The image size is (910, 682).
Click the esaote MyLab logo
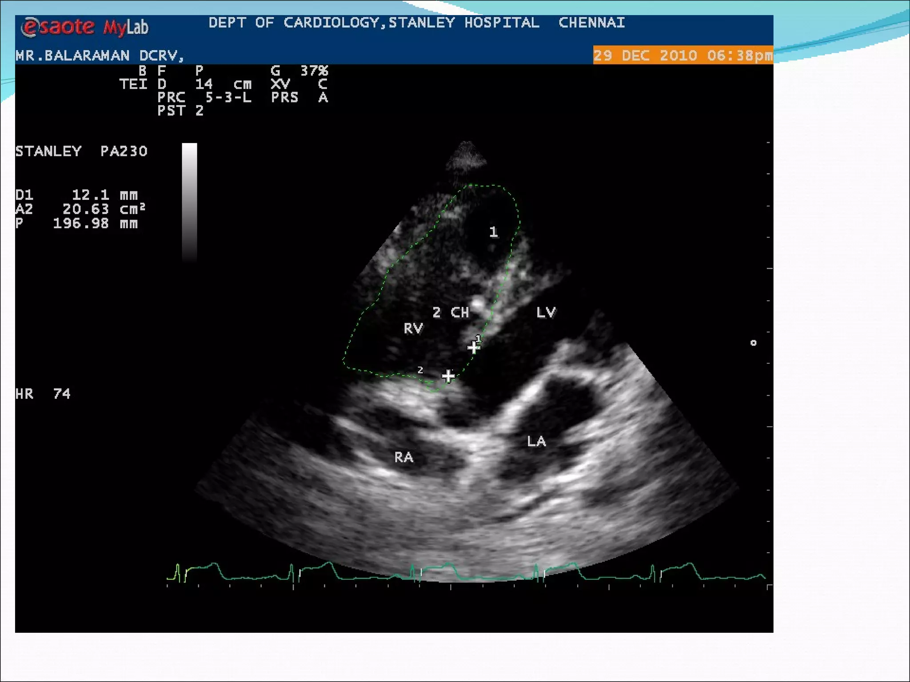tap(84, 27)
